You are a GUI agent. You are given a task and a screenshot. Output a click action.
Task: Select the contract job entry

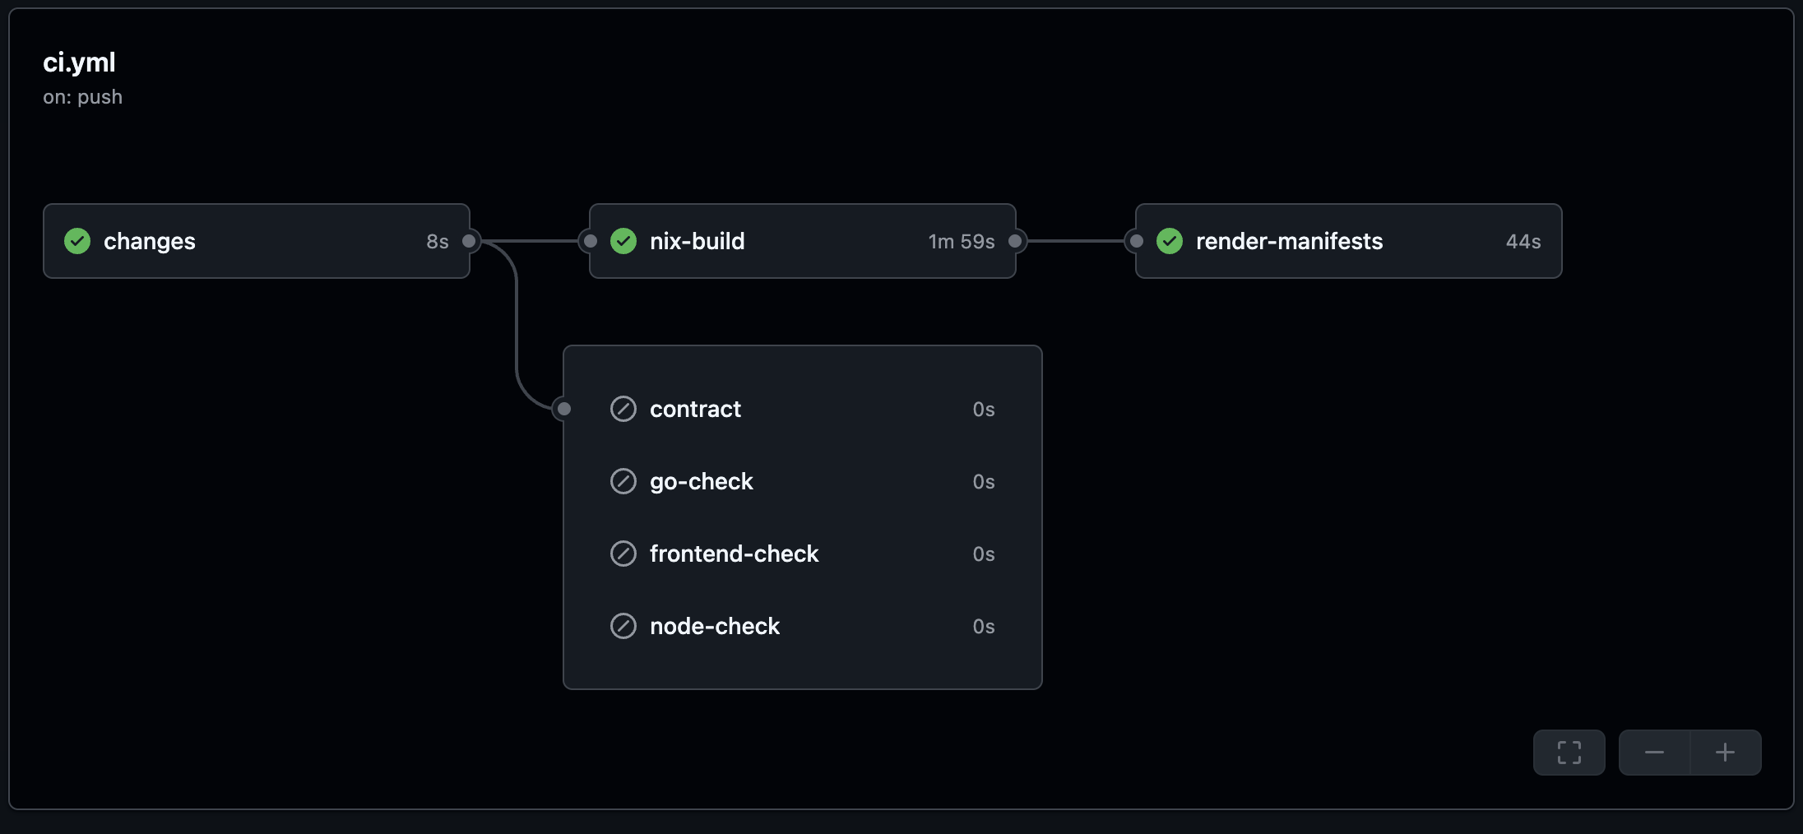[695, 409]
